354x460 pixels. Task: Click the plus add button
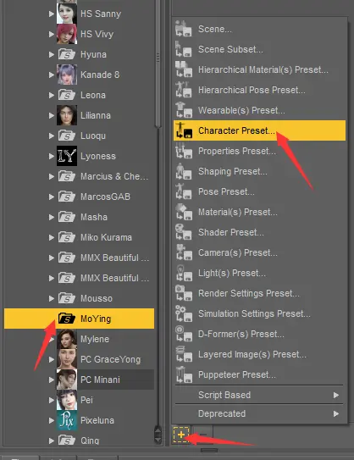point(181,435)
